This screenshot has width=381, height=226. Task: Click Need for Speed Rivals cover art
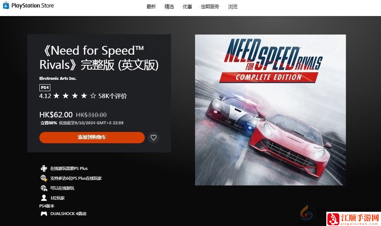[271, 110]
